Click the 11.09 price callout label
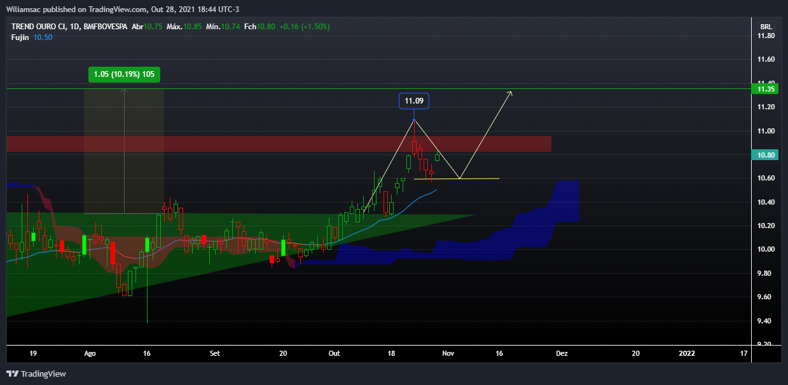 [x=414, y=101]
